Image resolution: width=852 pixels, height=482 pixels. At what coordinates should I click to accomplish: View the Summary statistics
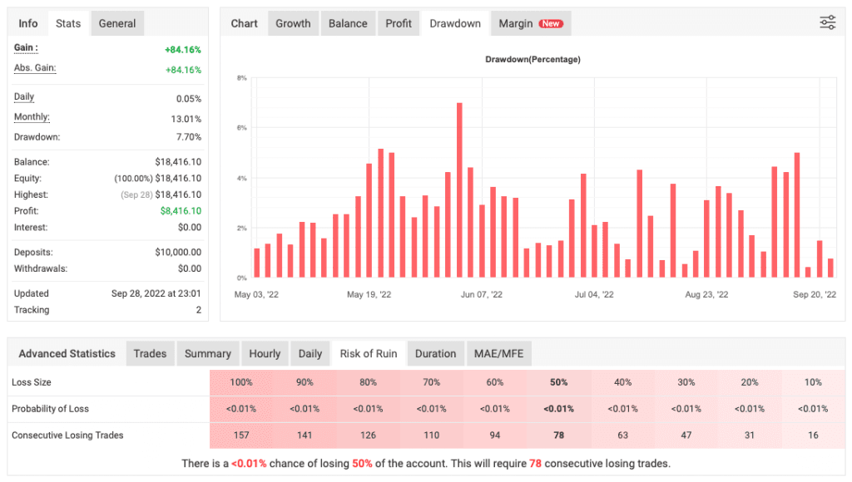point(207,353)
